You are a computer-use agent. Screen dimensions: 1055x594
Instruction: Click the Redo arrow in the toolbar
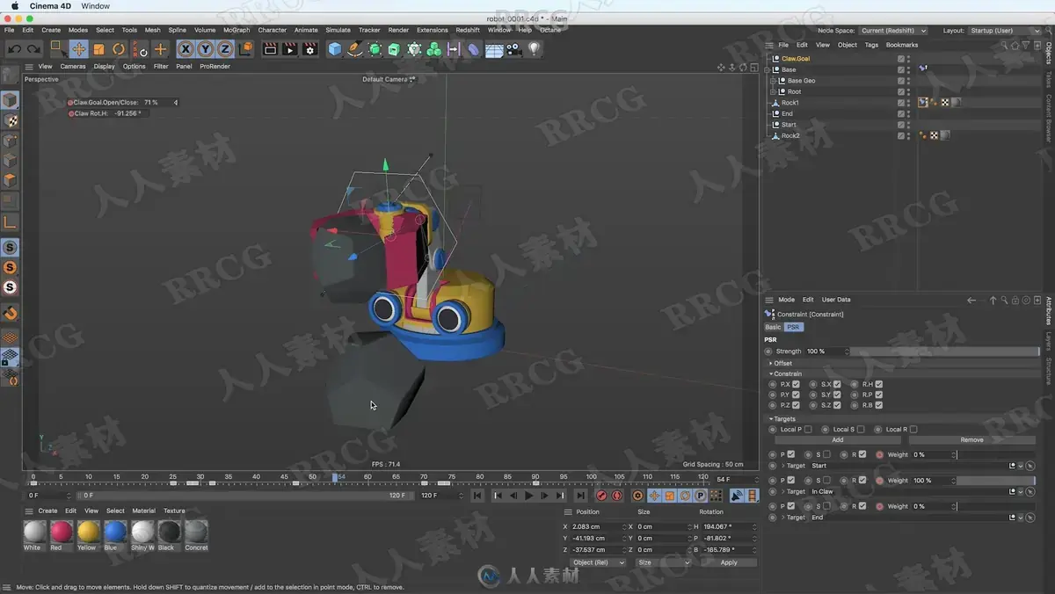tap(33, 49)
